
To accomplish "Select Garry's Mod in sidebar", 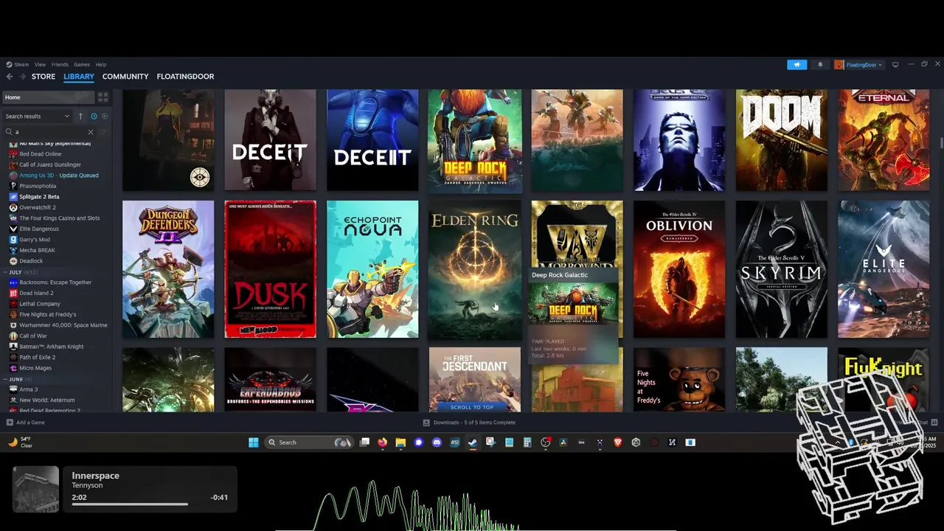I will pyautogui.click(x=35, y=240).
